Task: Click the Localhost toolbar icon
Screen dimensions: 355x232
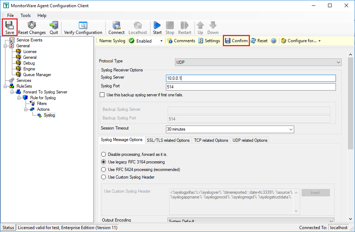Action: (138, 27)
